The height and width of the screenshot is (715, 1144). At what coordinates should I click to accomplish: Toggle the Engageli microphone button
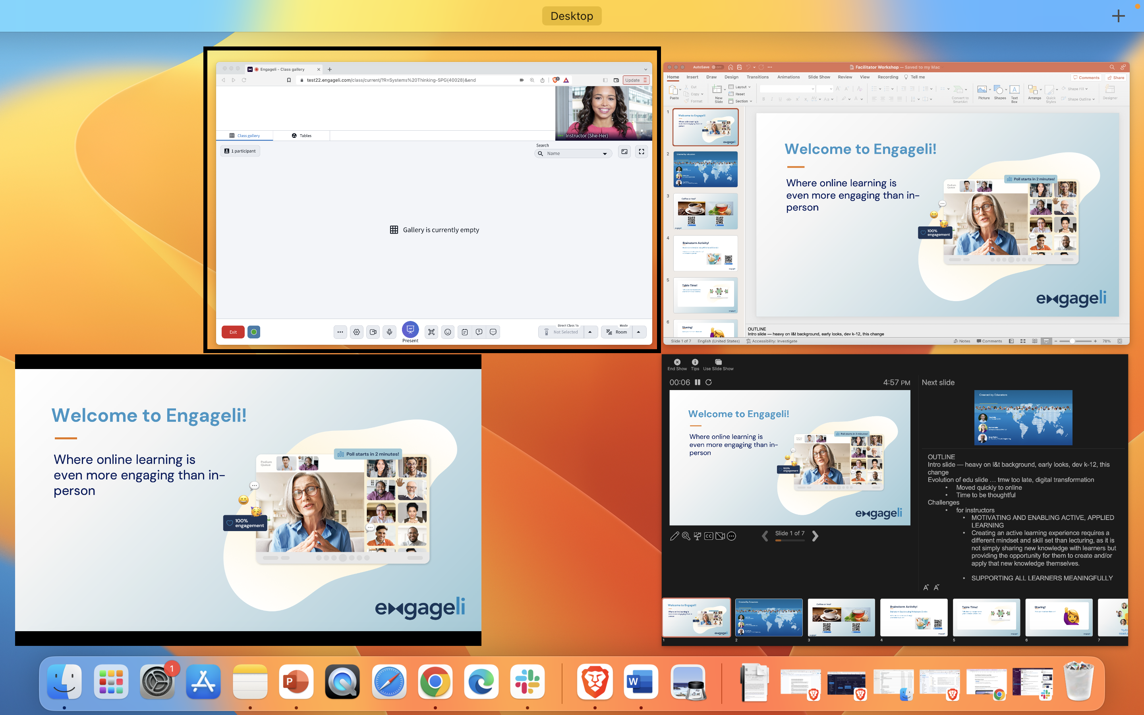click(x=389, y=332)
